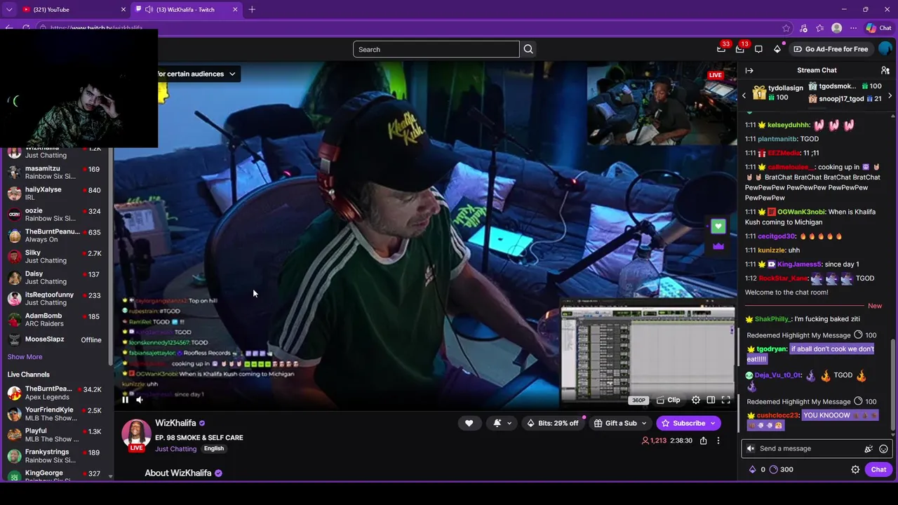
Task: Select the WizKhalifa - Twitch tab
Action: tap(185, 9)
